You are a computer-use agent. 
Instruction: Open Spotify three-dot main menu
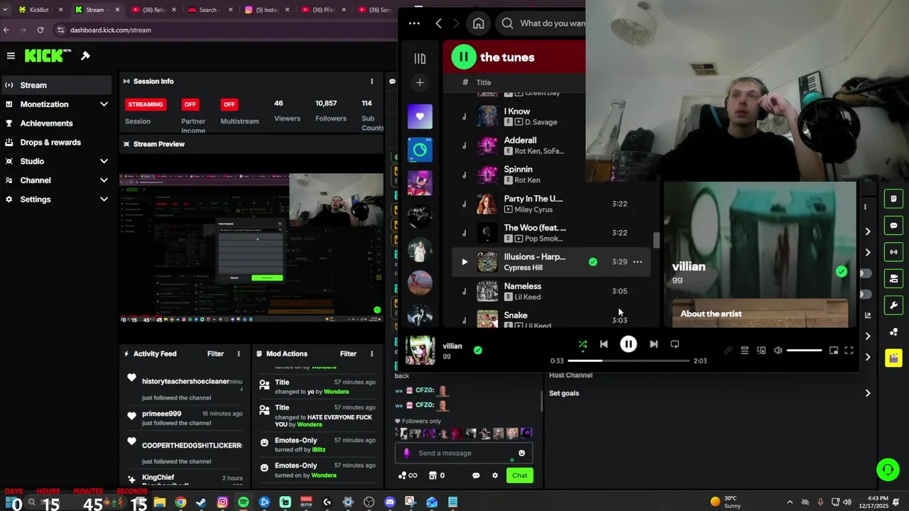[x=414, y=23]
